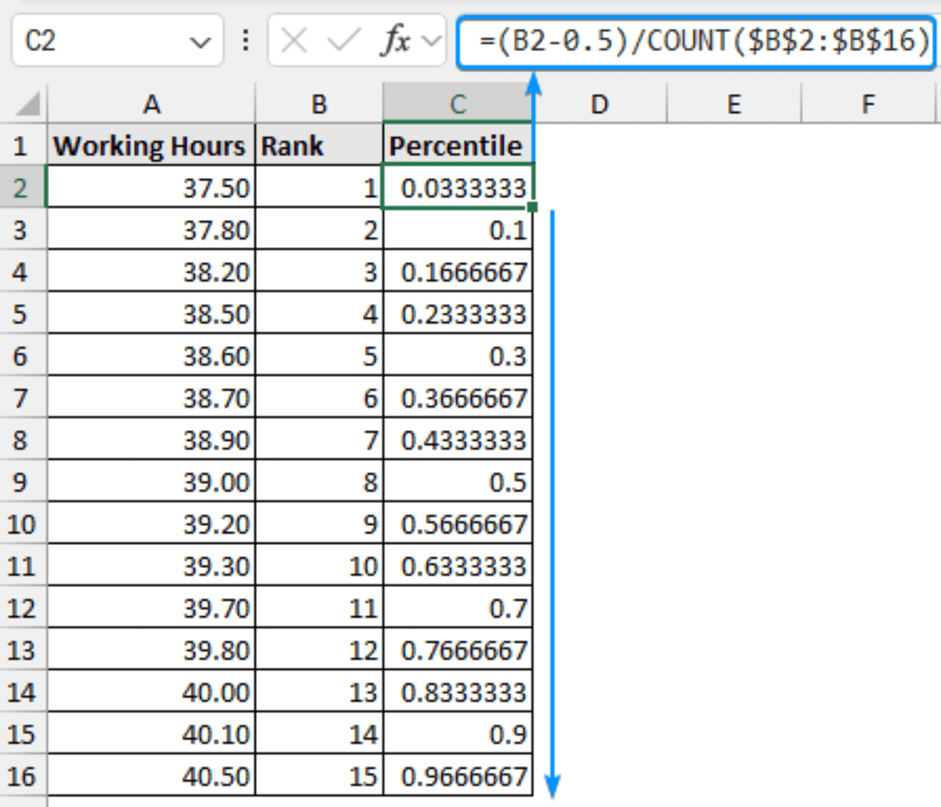Click the Rank cell showing 10
This screenshot has width=941, height=807.
[x=319, y=566]
